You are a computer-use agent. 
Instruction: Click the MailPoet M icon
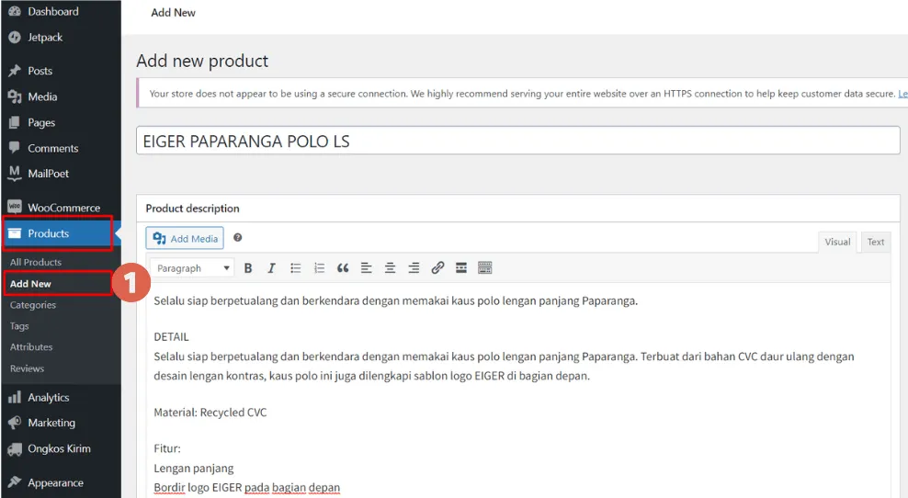tap(15, 173)
